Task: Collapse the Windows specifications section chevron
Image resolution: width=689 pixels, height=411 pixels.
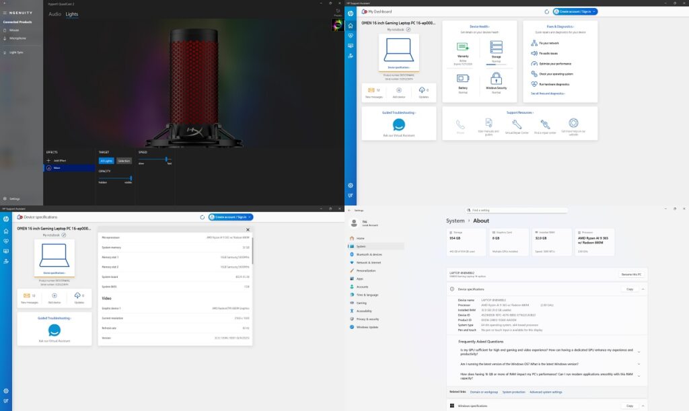Action: click(643, 406)
